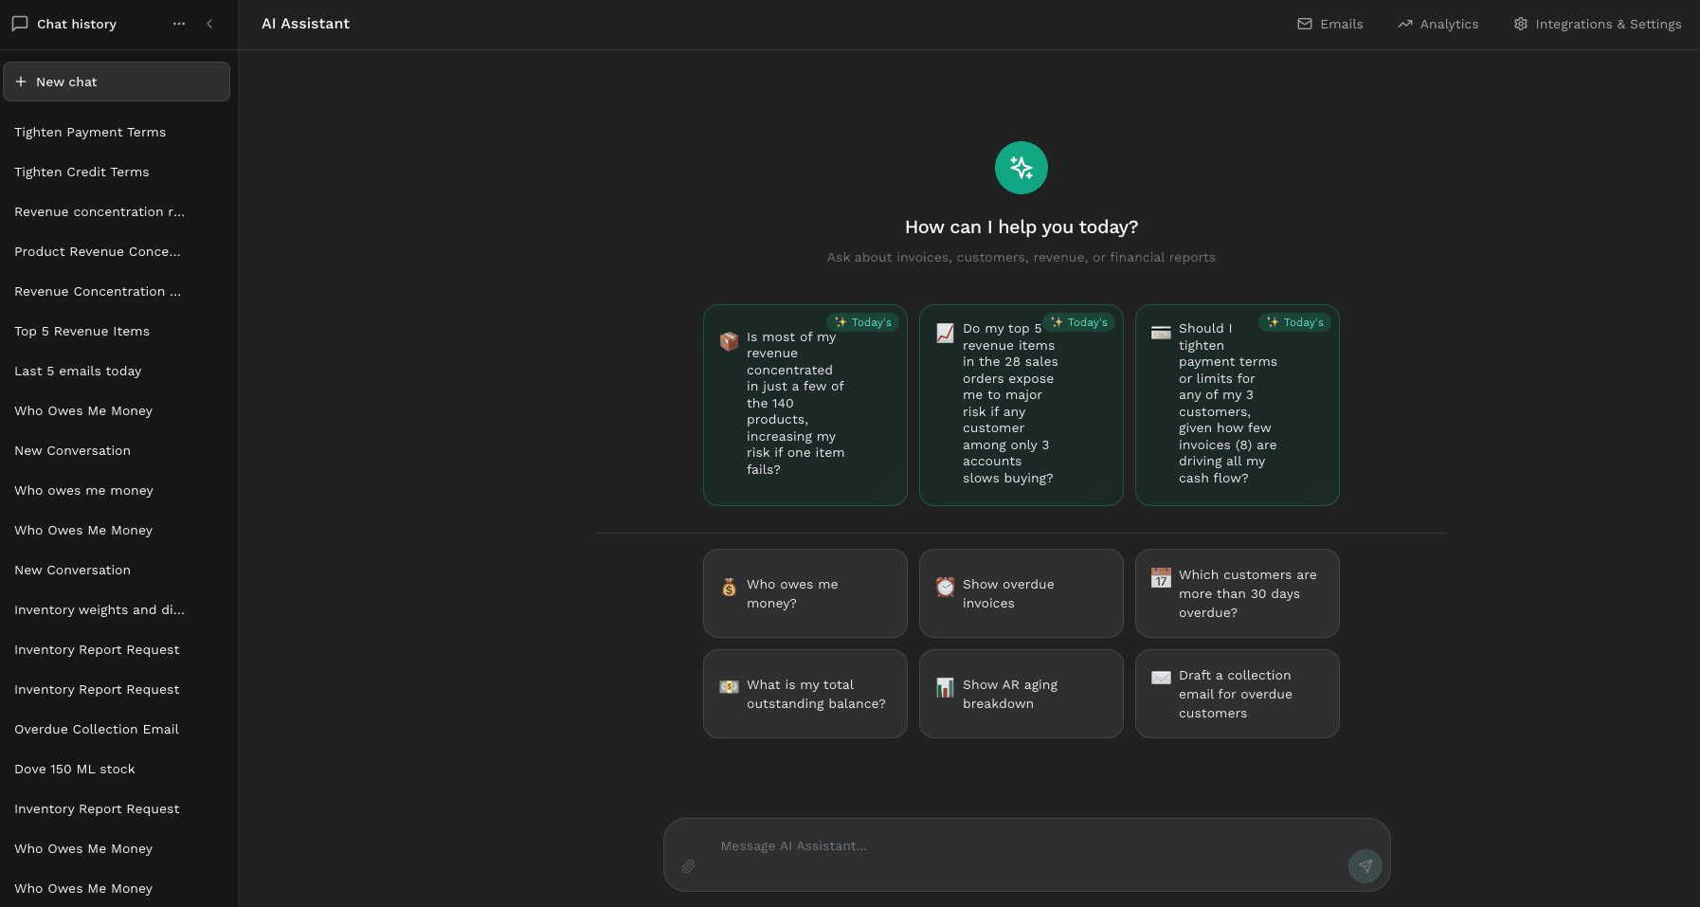Click the gear icon for Integrations & Settings
The width and height of the screenshot is (1700, 907).
coord(1520,24)
